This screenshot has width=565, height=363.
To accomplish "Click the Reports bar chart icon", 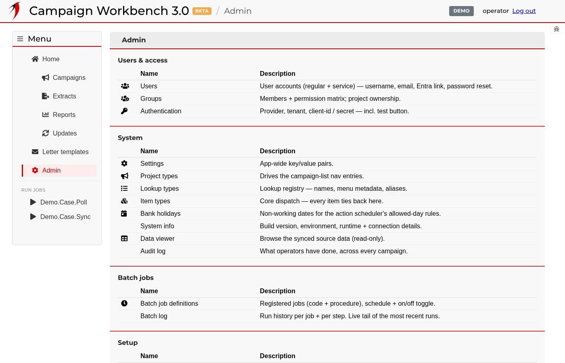I will tap(46, 115).
